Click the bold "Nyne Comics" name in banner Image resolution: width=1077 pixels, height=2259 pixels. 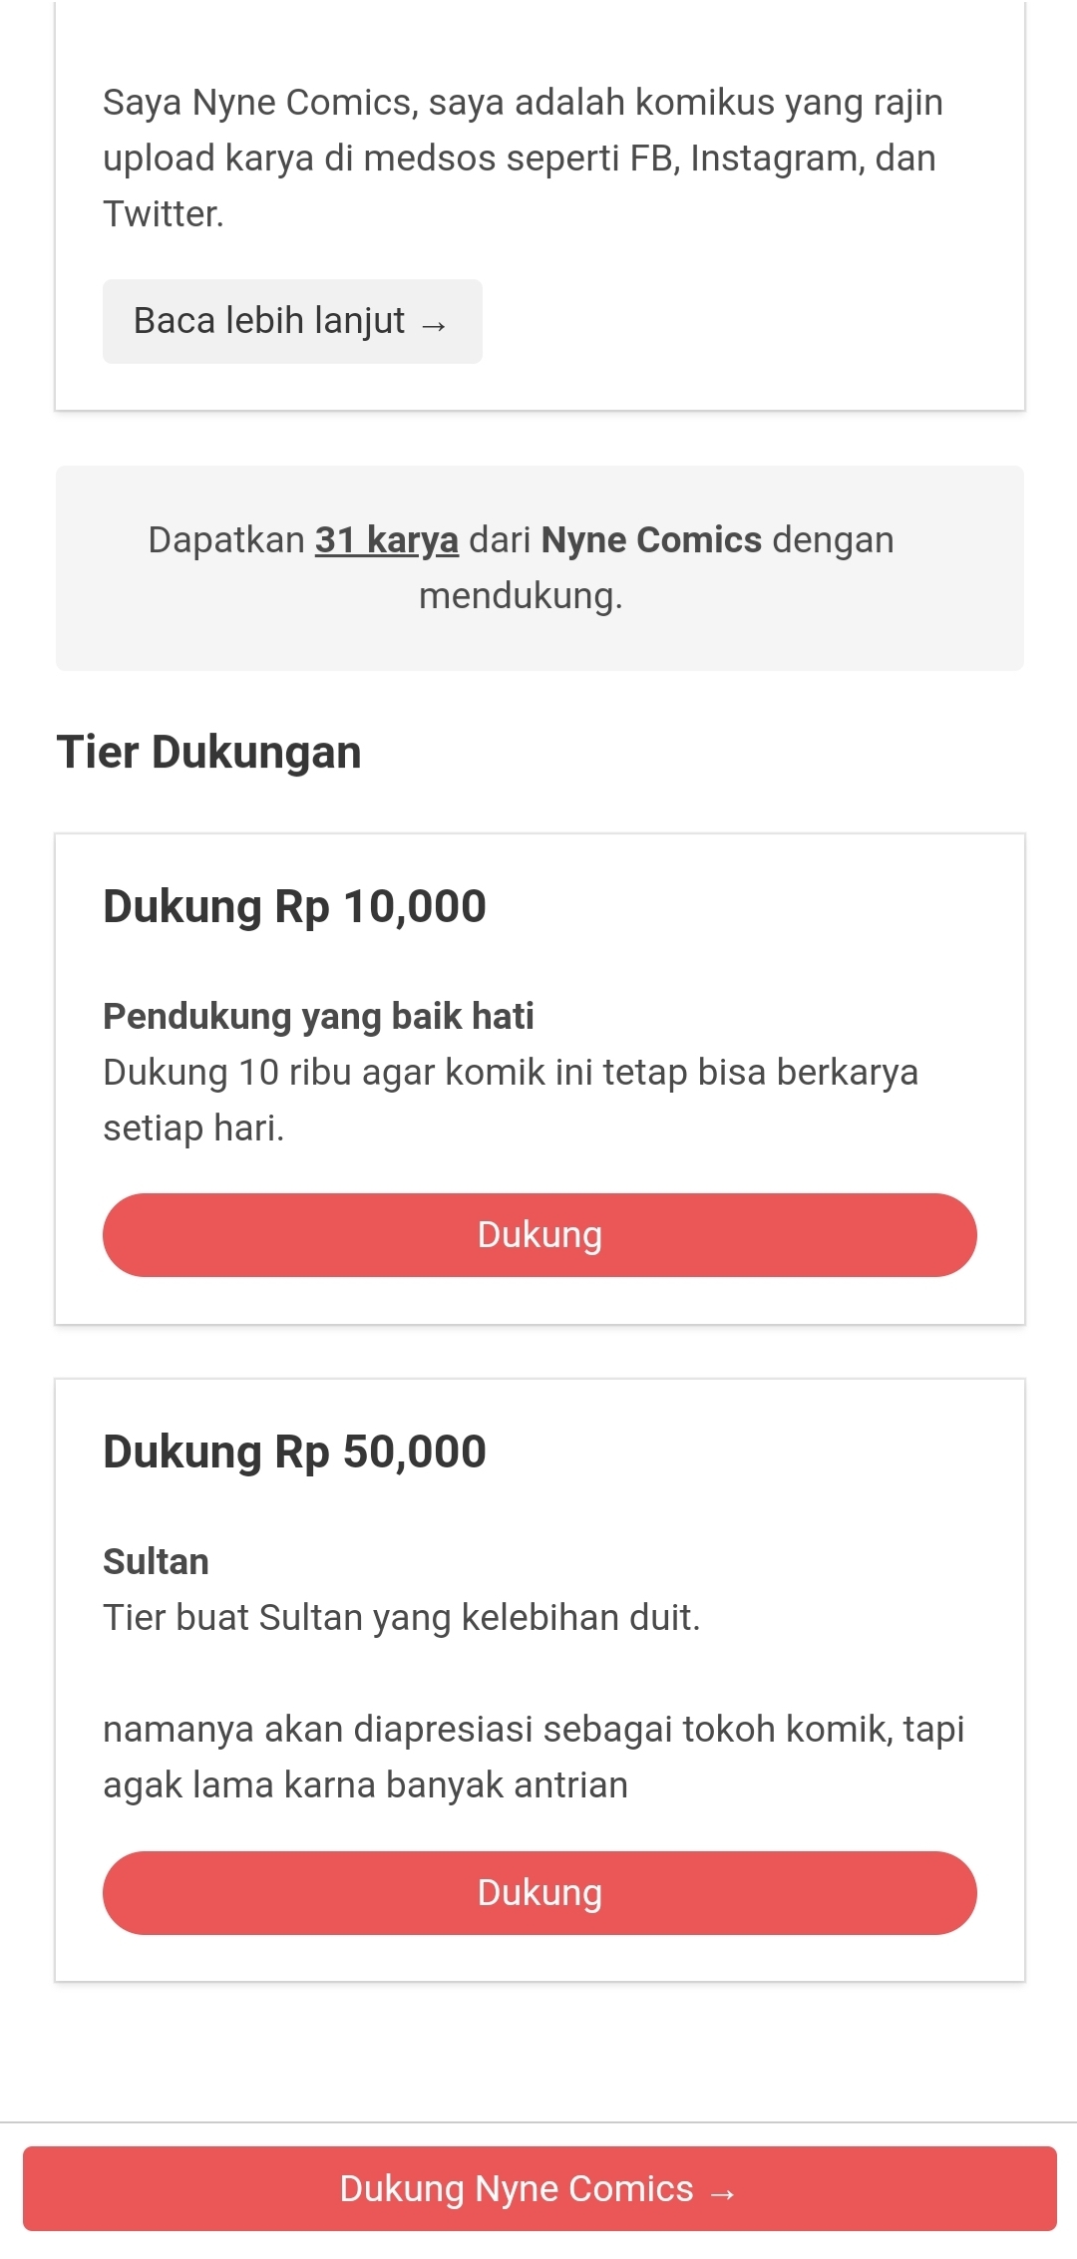pyautogui.click(x=651, y=540)
